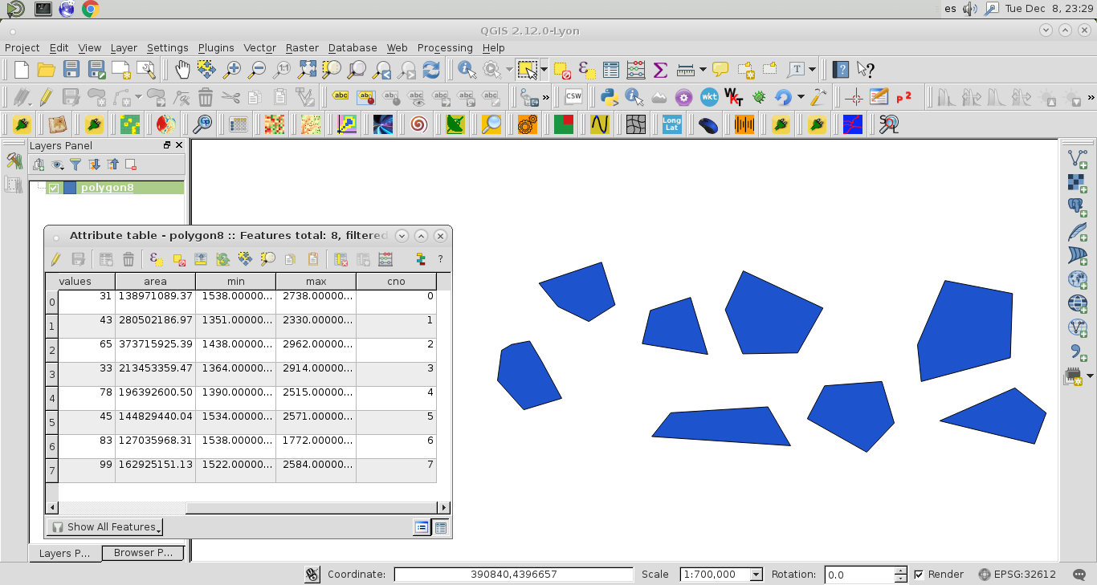Open the Vector menu
The width and height of the screenshot is (1097, 585).
click(x=259, y=48)
